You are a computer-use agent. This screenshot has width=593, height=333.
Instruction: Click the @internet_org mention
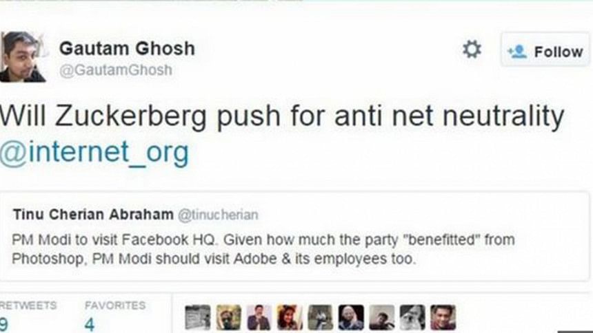[x=94, y=153]
